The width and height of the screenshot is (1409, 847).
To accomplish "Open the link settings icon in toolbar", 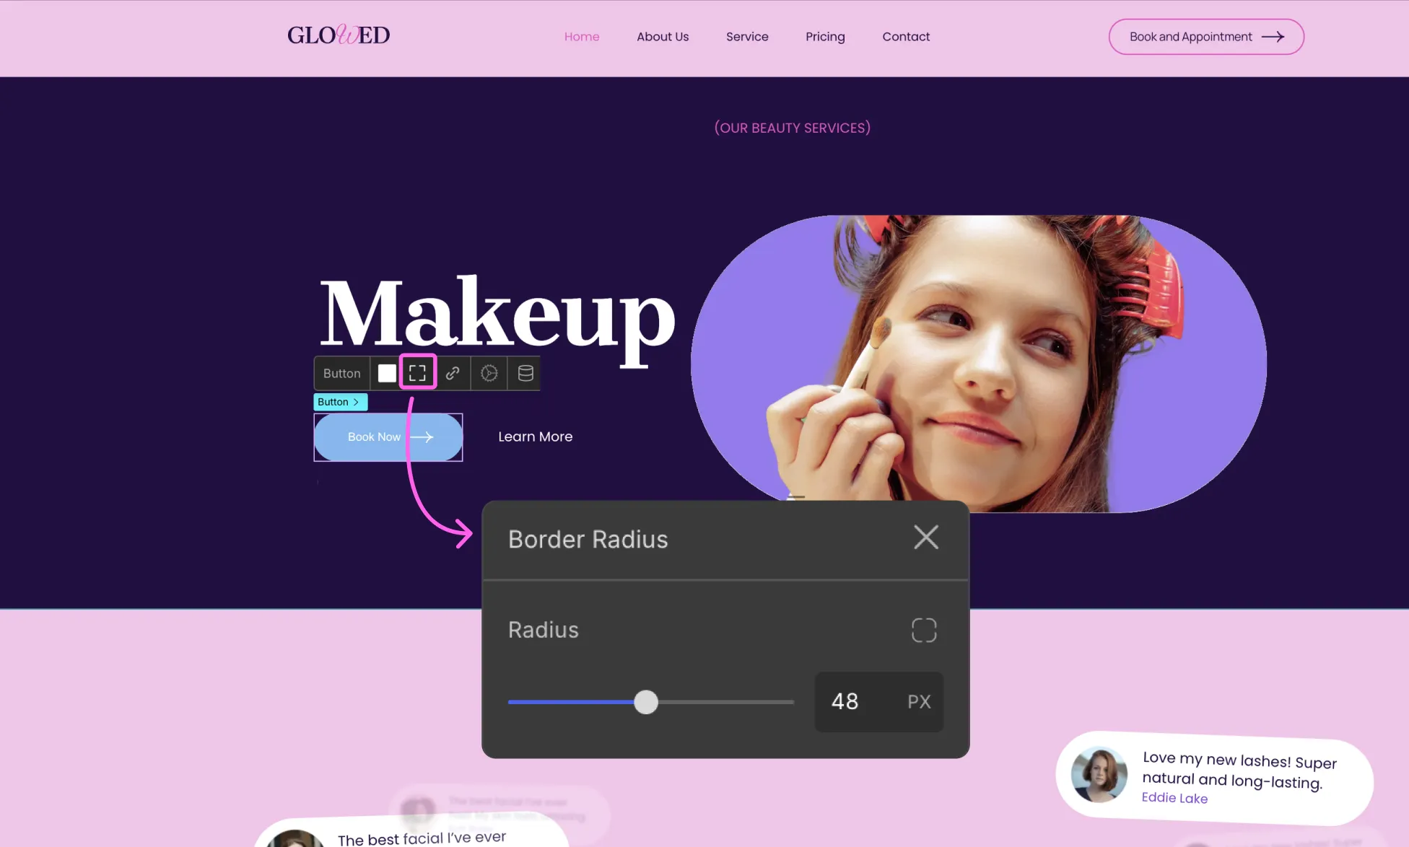I will 453,373.
